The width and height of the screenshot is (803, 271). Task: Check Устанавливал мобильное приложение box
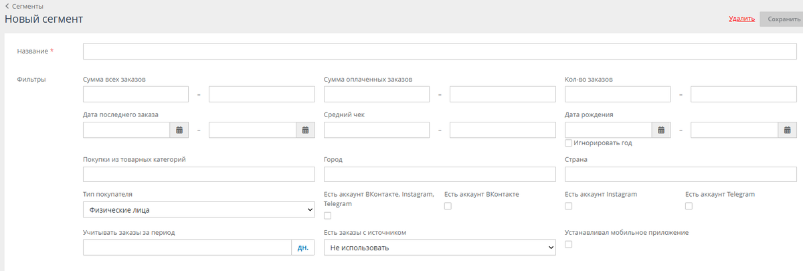point(569,244)
